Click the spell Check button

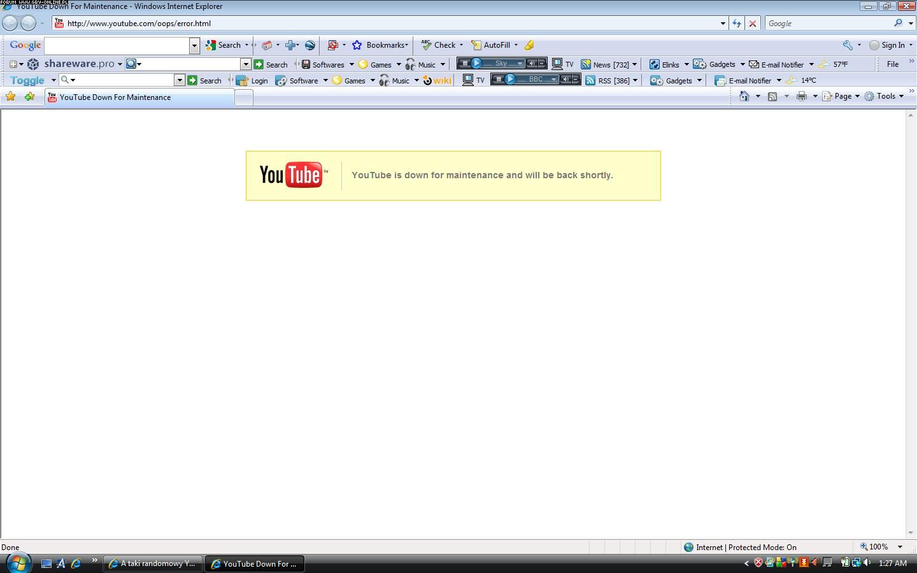(439, 45)
